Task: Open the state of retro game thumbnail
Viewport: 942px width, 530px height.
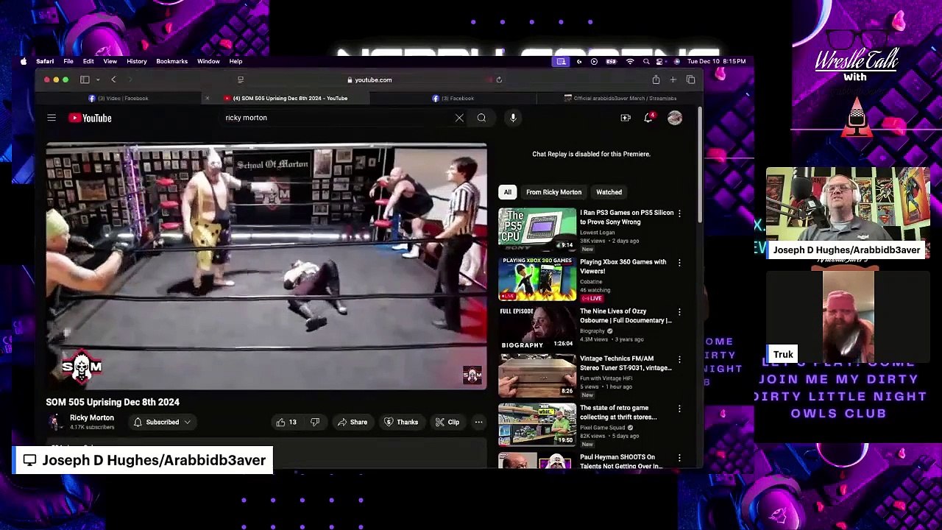Action: pos(537,425)
